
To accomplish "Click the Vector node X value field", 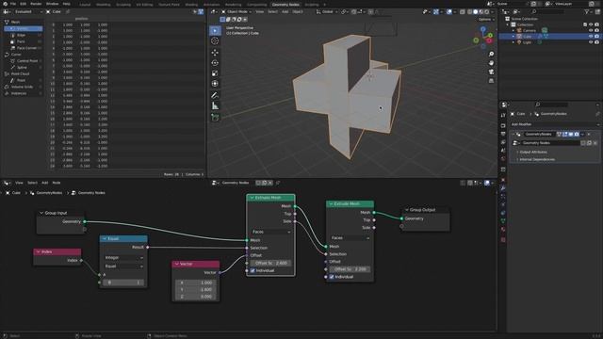I will point(196,282).
